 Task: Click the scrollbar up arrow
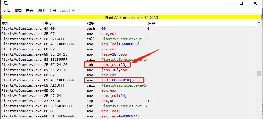(259, 23)
